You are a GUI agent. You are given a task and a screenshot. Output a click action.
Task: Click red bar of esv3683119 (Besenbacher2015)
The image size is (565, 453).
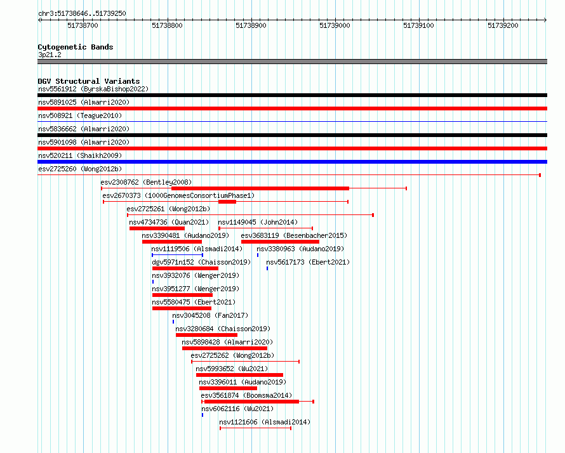point(281,242)
